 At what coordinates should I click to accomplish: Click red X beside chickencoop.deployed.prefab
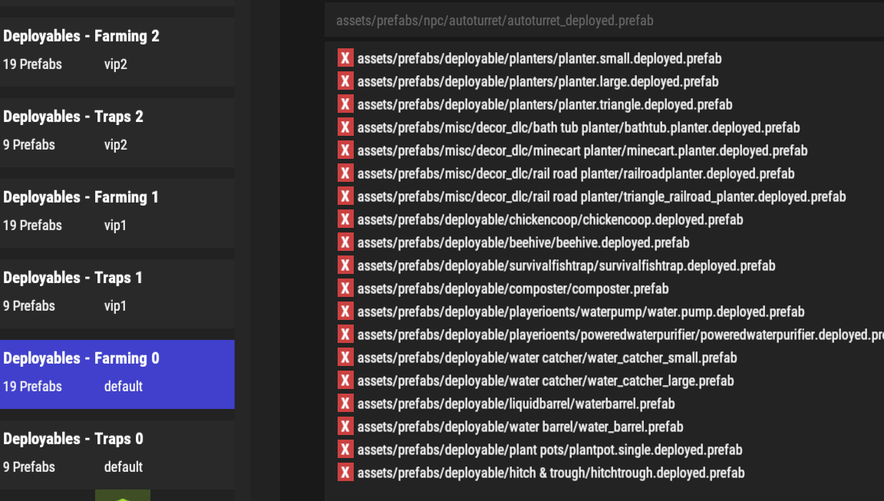tap(345, 219)
